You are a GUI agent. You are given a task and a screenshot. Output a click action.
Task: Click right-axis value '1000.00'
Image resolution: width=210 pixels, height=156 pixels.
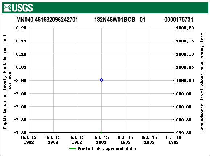click(x=185, y=81)
